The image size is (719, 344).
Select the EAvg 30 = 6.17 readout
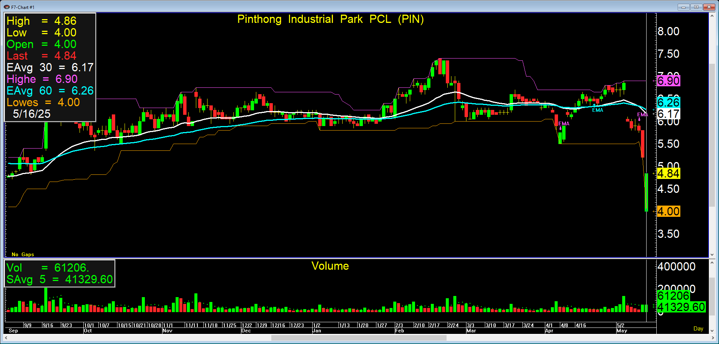point(50,67)
